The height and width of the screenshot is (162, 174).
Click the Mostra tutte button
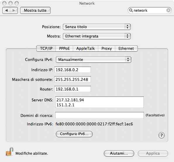[35, 11]
